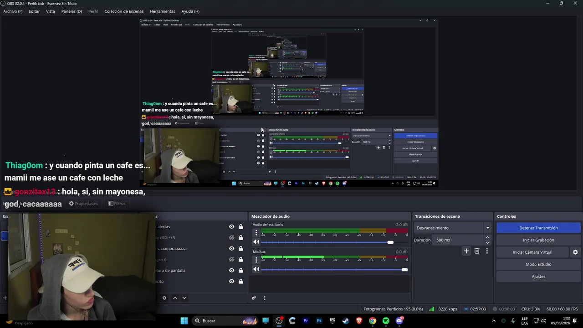Show the hidden (GDI+) 3 text source

click(231, 238)
